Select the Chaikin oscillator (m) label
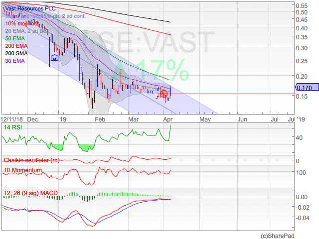 pyautogui.click(x=31, y=160)
